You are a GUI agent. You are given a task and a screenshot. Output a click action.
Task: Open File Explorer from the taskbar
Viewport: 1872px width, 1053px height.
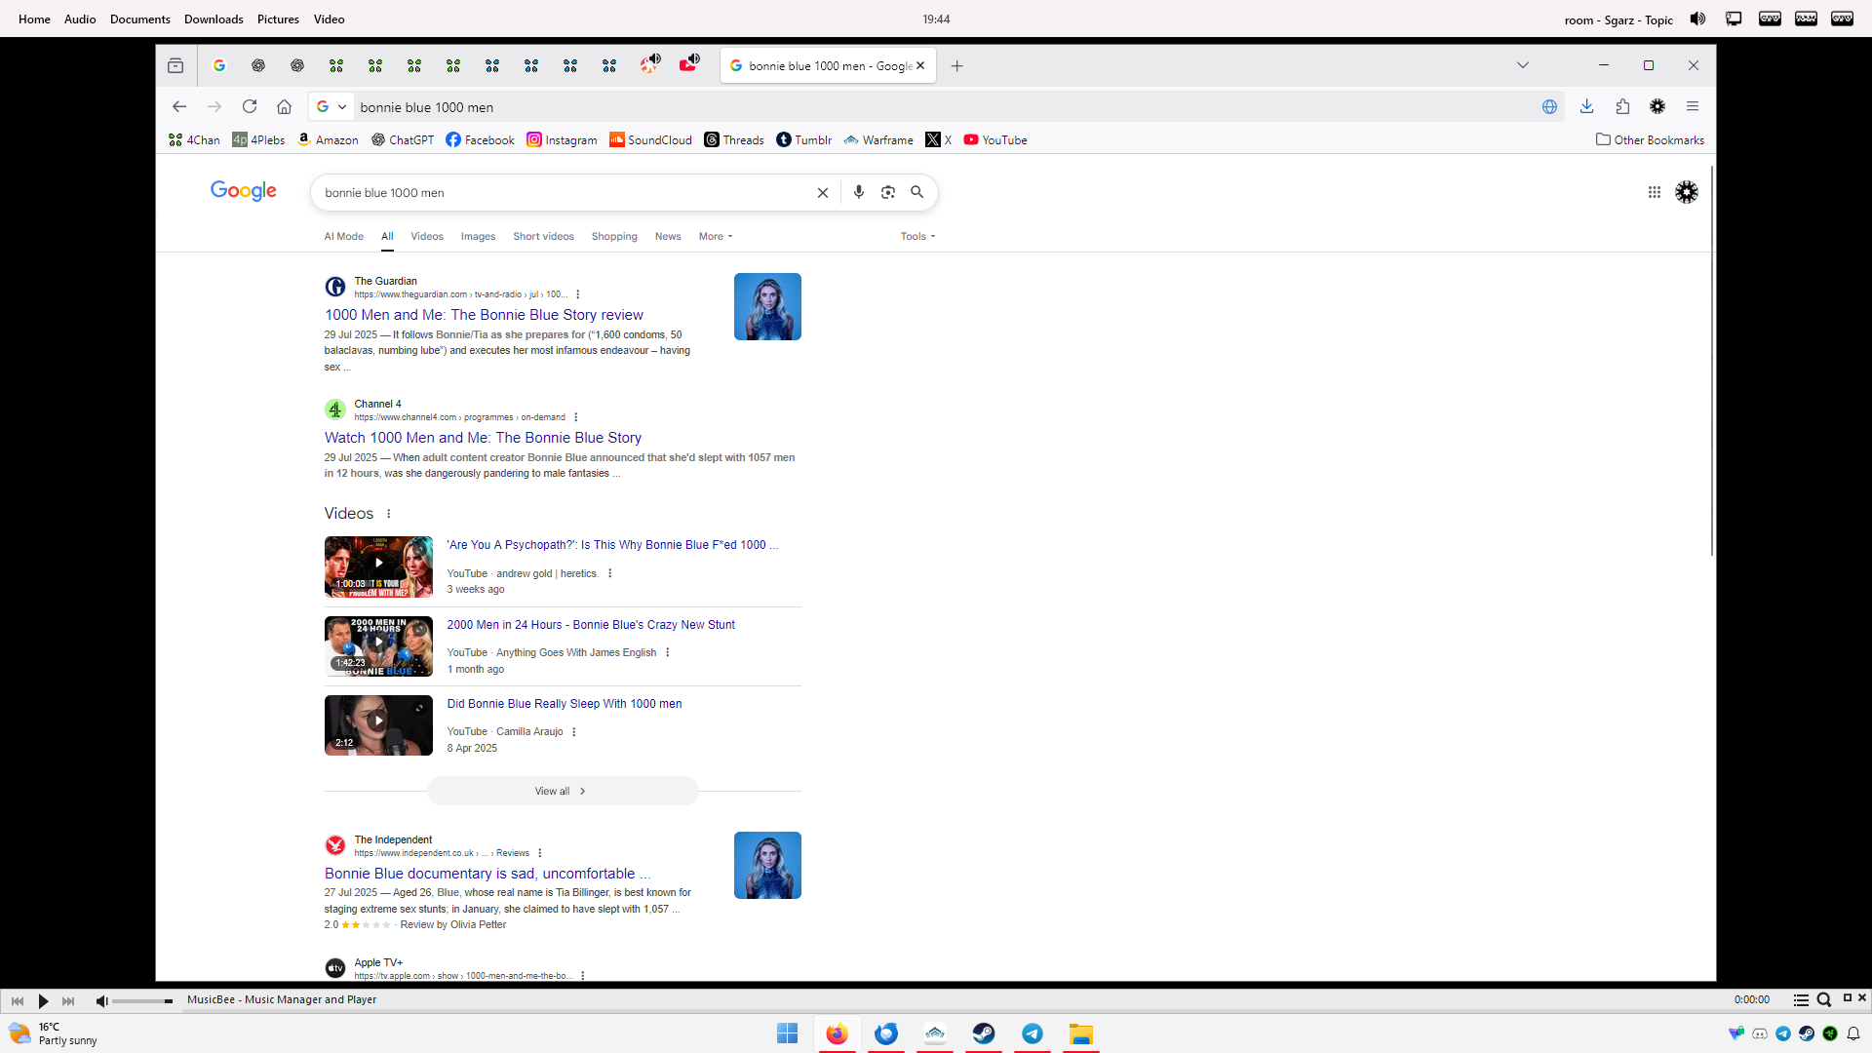(1081, 1033)
